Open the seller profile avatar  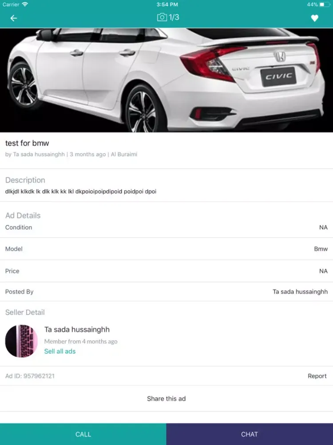(x=21, y=341)
